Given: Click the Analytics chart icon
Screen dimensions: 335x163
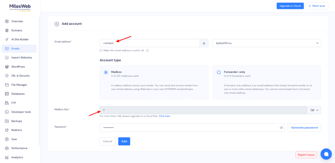Looking at the screenshot, I should 7,157.
